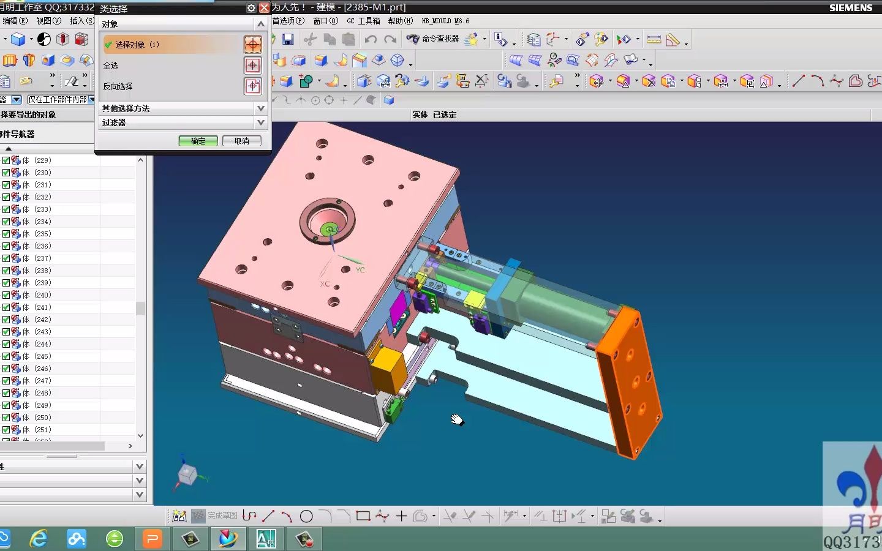
Task: Uncheck the checkbox for 体 (231)
Action: pos(6,185)
